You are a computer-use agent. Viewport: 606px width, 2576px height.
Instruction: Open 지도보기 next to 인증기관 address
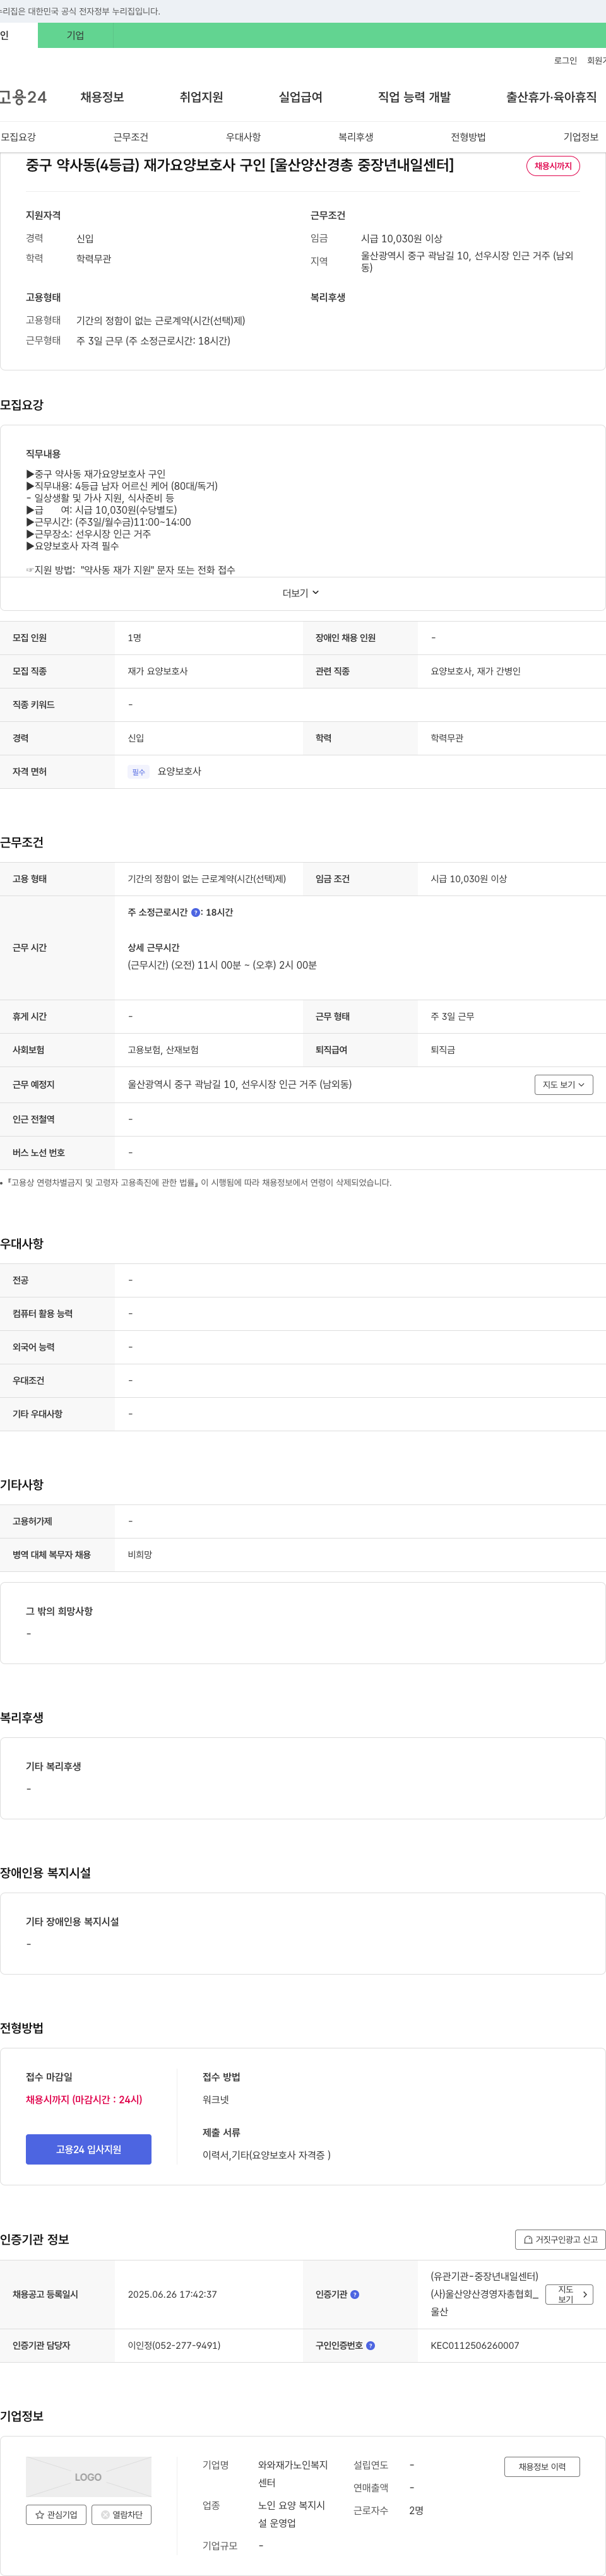click(569, 2294)
